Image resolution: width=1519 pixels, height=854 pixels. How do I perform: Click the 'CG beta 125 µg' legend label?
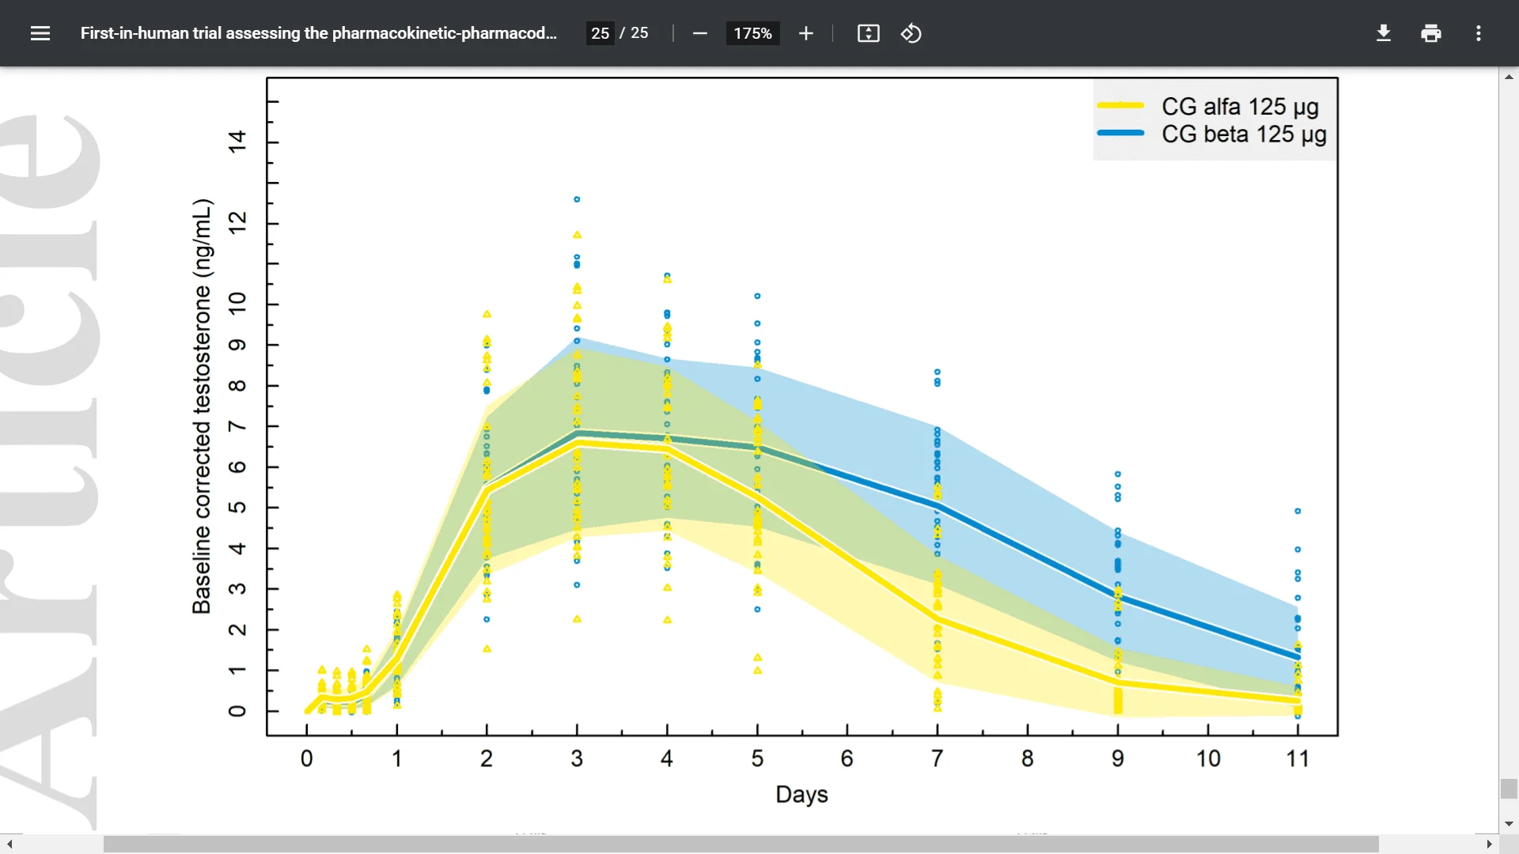pos(1244,134)
